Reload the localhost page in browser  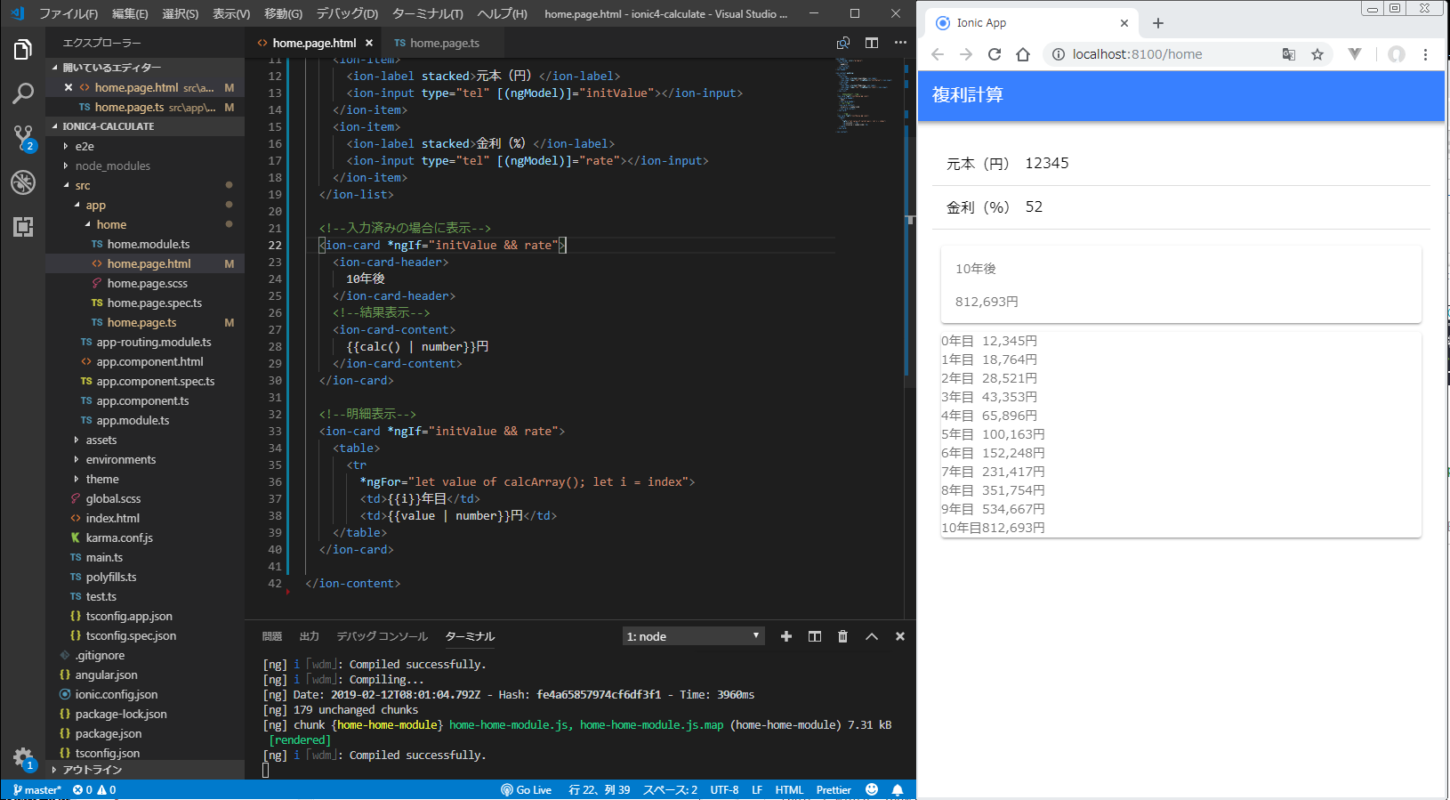point(995,54)
